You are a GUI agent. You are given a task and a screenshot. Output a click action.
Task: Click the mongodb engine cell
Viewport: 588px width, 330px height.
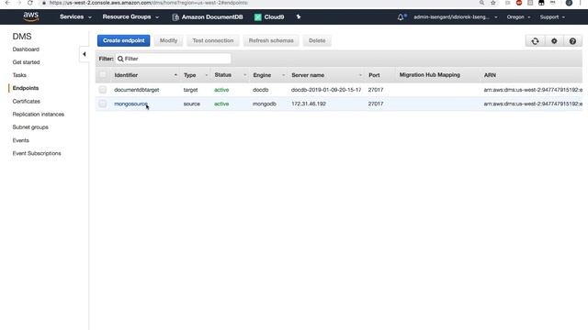tap(265, 104)
